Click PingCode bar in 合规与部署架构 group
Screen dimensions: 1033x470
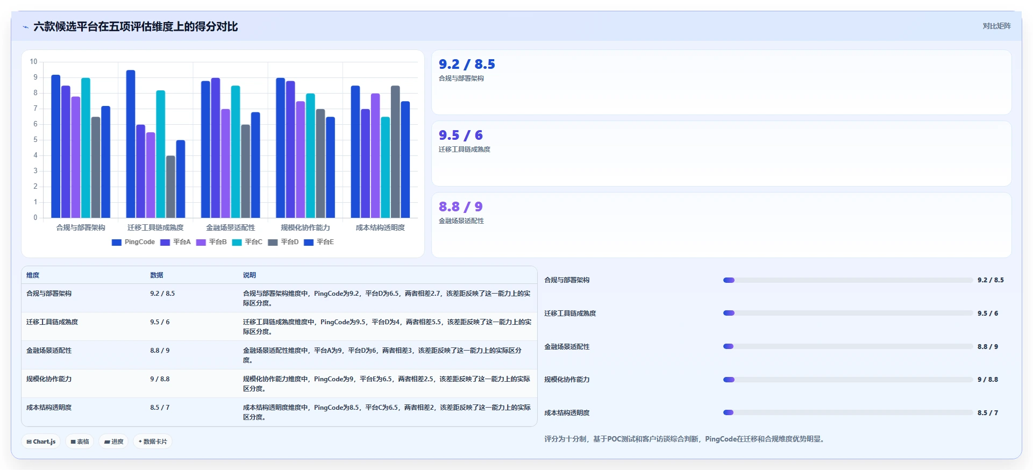pos(55,146)
